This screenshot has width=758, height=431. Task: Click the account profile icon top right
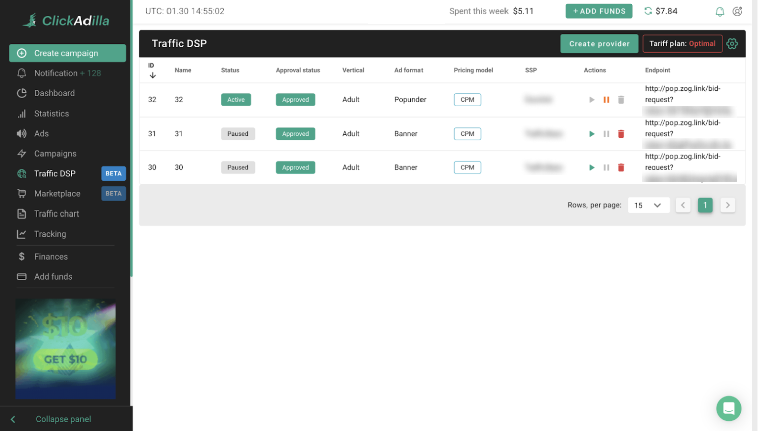[737, 11]
